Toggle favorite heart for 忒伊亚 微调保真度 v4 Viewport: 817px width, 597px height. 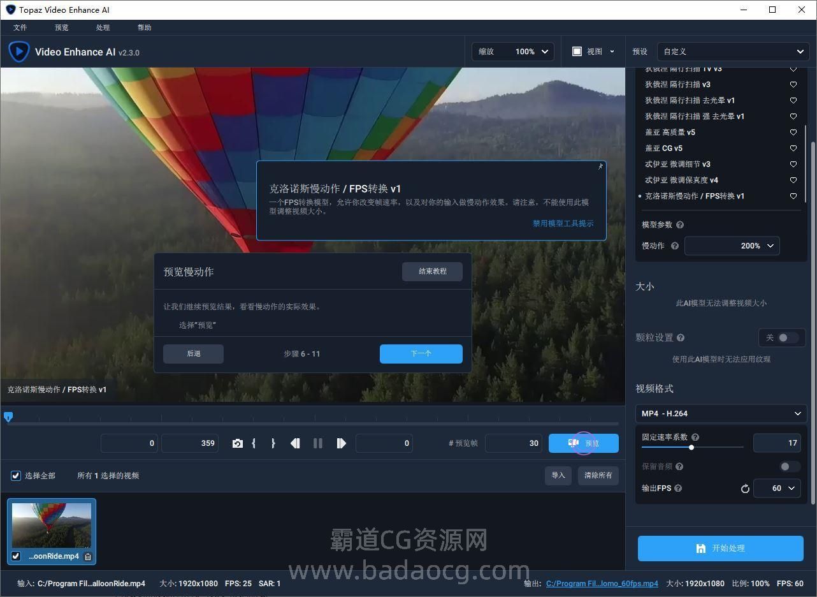coord(793,180)
